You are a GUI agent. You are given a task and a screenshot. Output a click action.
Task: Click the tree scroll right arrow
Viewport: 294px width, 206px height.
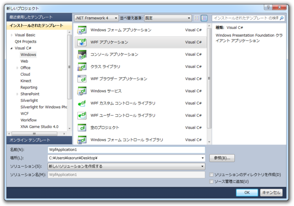coord(64,134)
